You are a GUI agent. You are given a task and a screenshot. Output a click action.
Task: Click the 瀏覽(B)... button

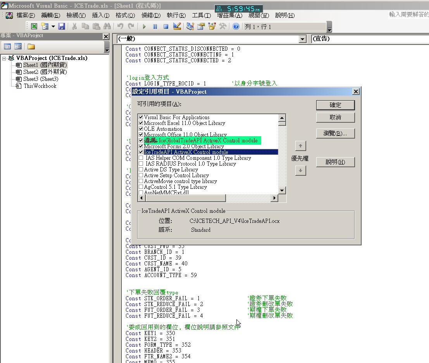[336, 134]
